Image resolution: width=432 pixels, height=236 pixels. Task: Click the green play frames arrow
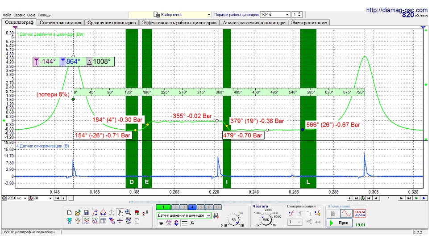[x=417, y=198]
